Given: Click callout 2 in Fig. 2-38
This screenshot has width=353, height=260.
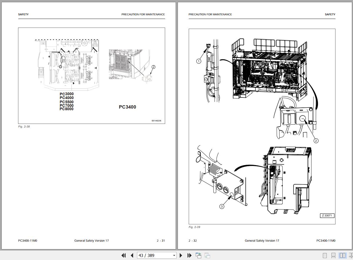Looking at the screenshot, I should click(x=153, y=67).
